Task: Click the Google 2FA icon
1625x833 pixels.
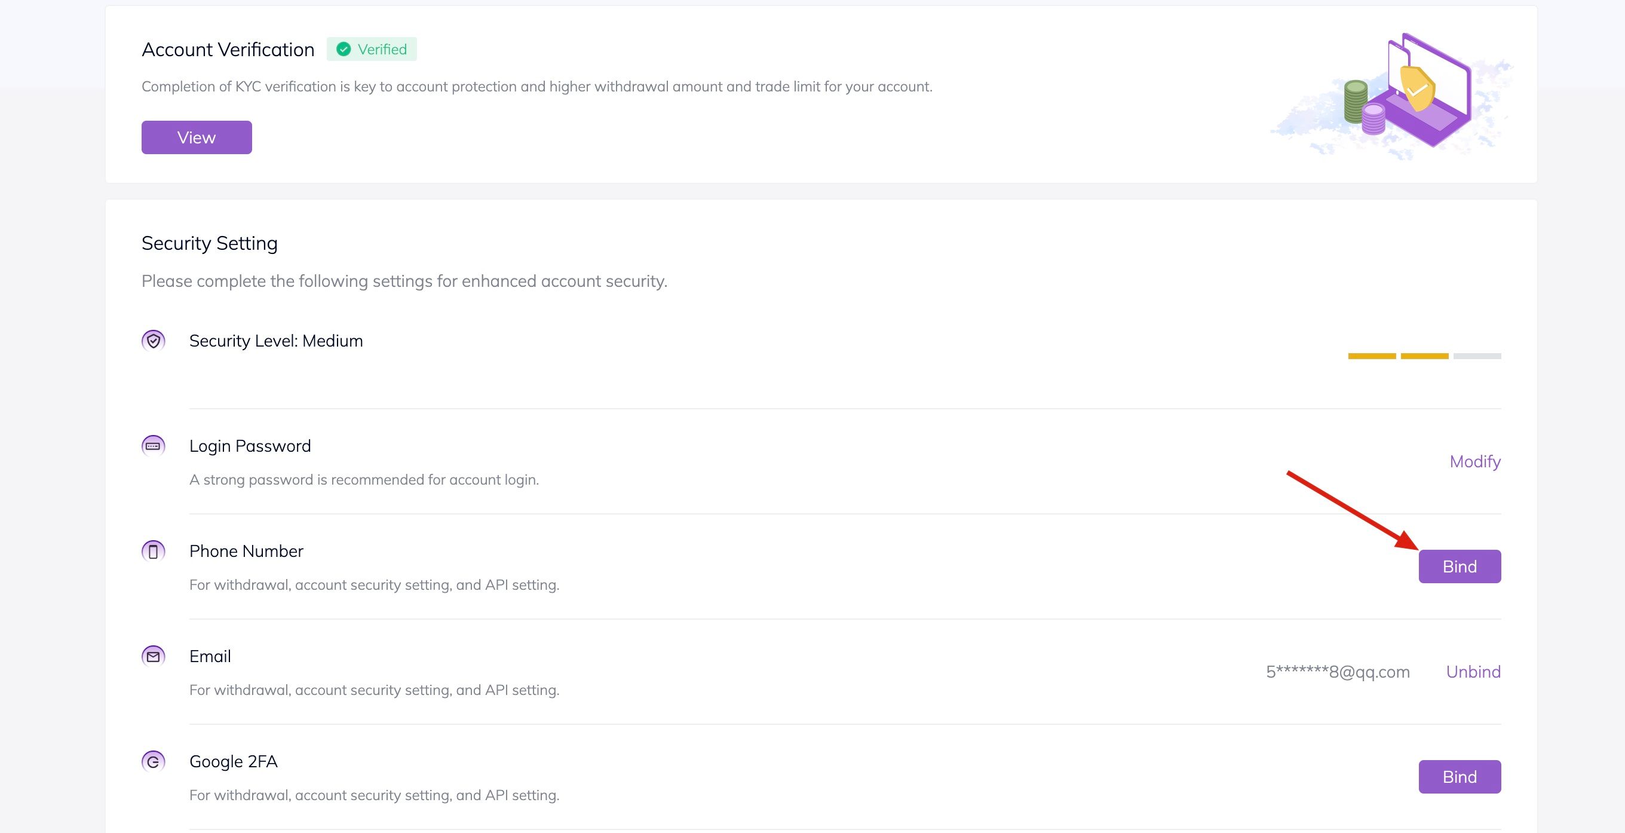Action: (x=154, y=761)
